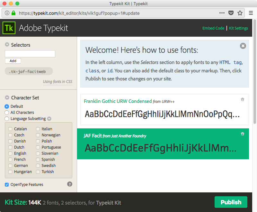Select the All Characters radio
This screenshot has height=212, width=257.
[7, 113]
